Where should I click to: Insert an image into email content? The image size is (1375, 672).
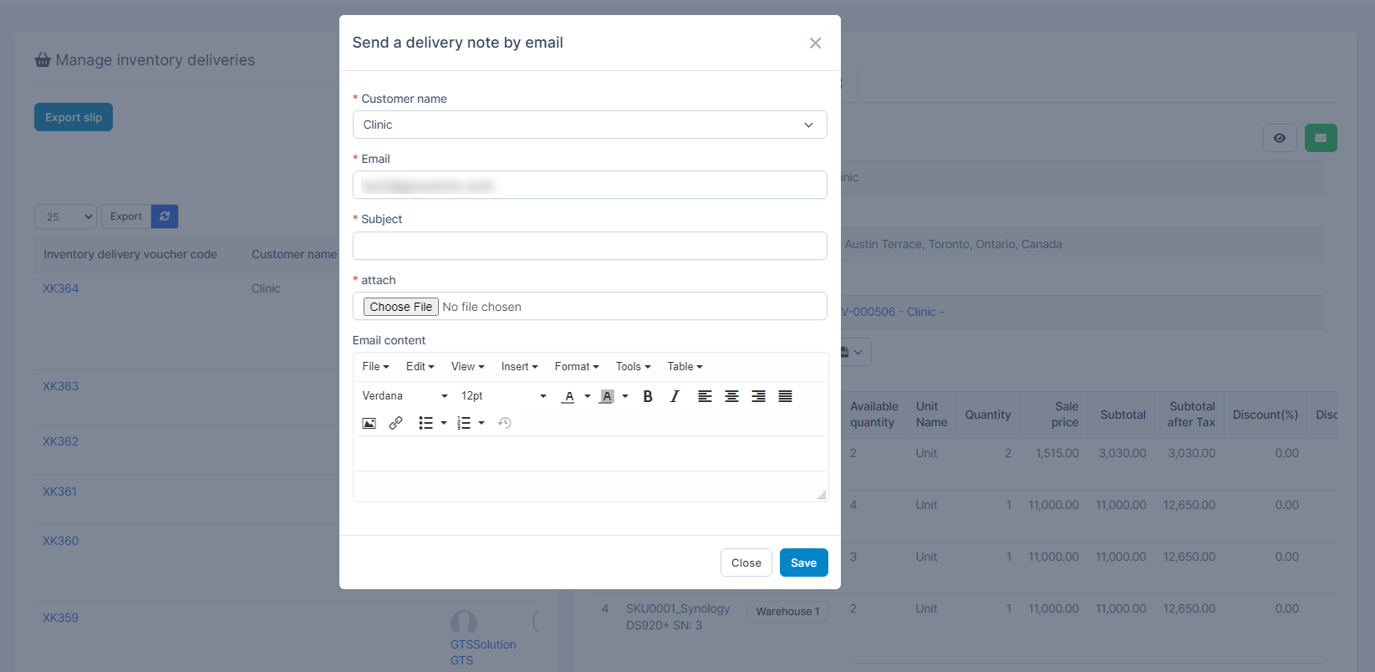(369, 423)
